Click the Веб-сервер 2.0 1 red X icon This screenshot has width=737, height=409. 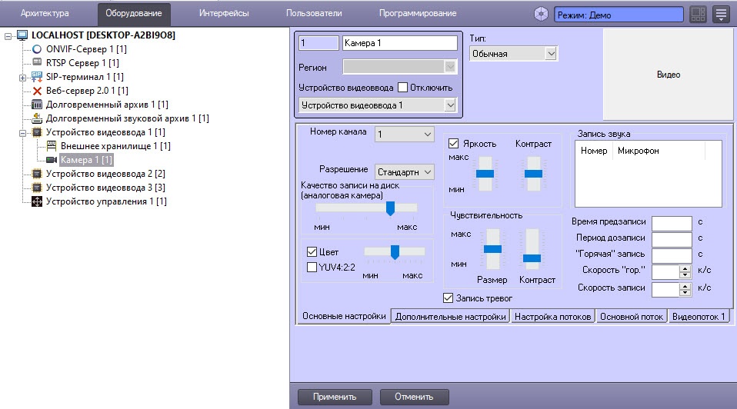(x=37, y=91)
